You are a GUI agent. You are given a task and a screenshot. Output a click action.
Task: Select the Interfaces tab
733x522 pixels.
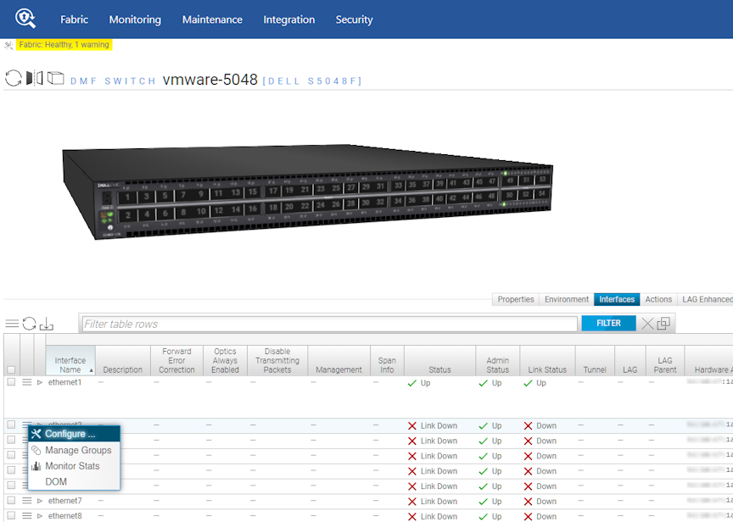617,299
